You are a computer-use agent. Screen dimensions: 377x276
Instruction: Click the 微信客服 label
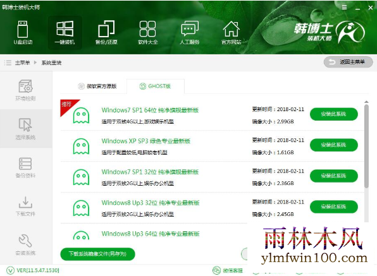click(x=233, y=271)
